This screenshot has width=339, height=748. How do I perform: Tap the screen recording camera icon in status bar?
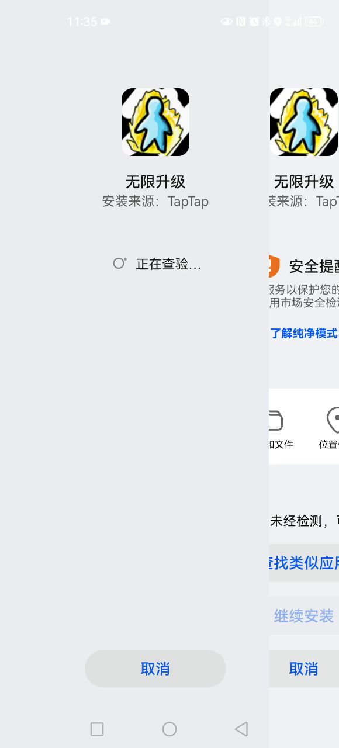105,22
